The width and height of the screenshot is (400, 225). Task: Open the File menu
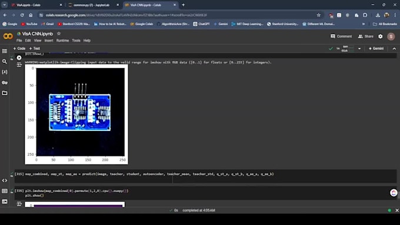[19, 41]
